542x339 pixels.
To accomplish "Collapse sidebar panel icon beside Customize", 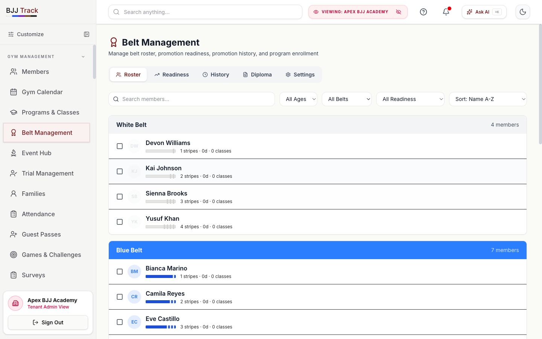I will coord(87,34).
